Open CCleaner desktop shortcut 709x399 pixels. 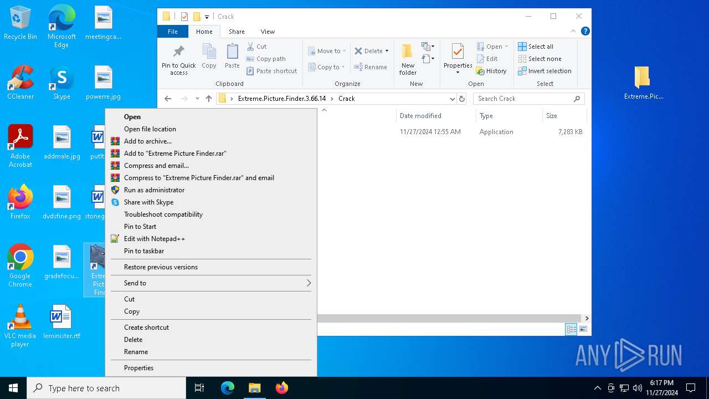[x=20, y=83]
